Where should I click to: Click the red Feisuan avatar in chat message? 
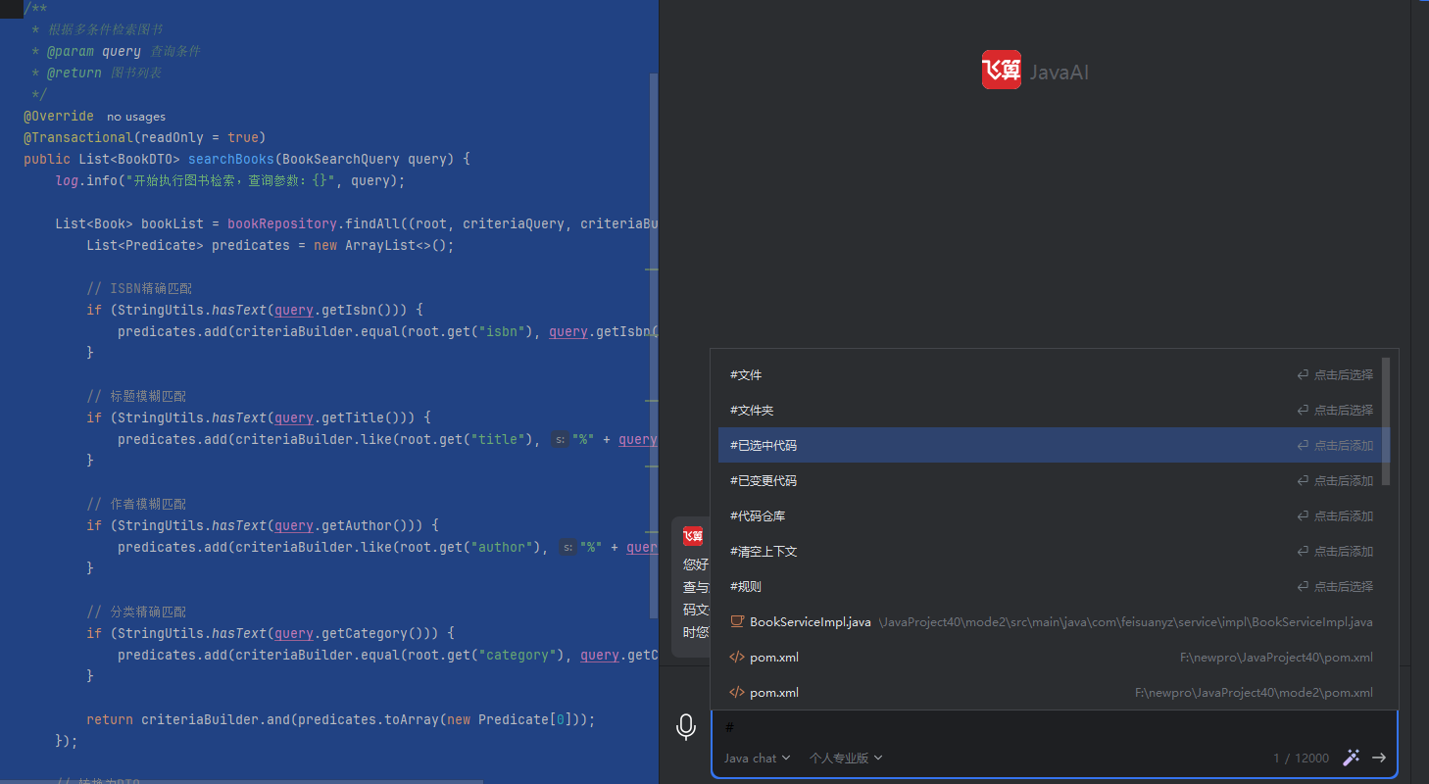[x=693, y=536]
